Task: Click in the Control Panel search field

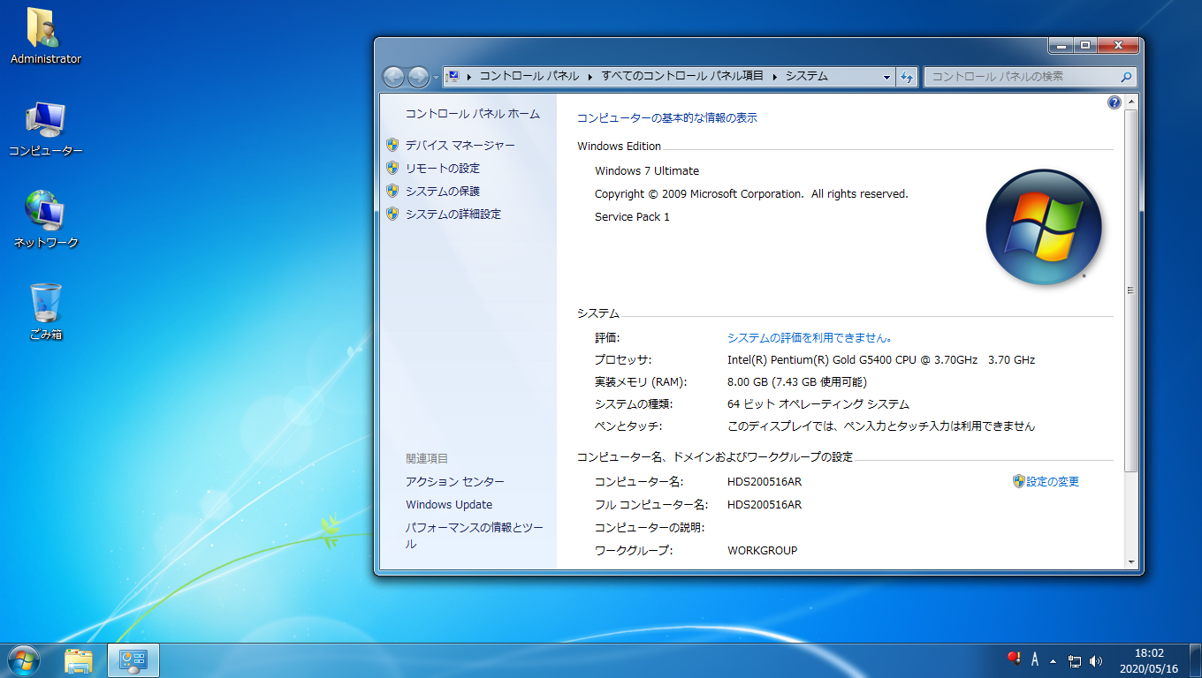Action: click(1021, 77)
